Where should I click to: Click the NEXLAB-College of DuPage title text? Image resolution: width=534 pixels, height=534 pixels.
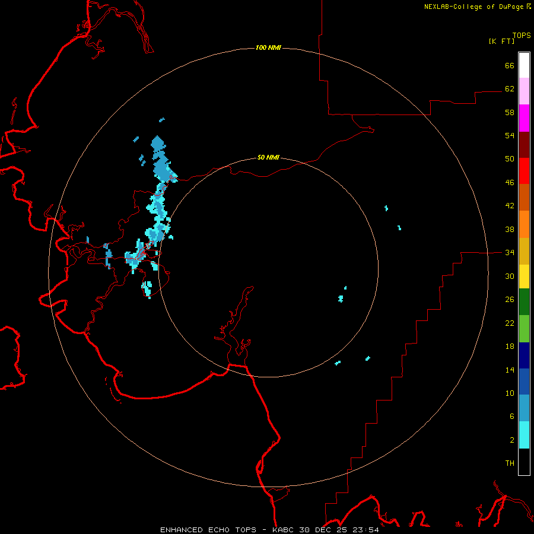(477, 7)
